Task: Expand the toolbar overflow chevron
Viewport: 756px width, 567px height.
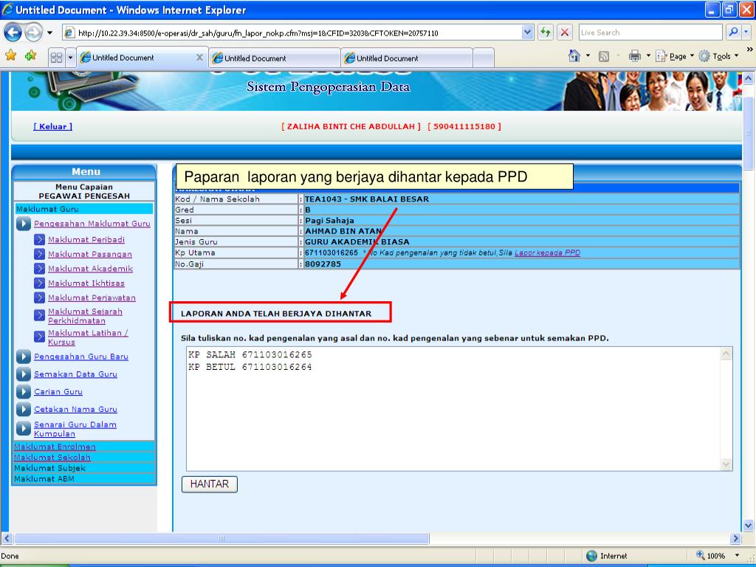Action: point(750,49)
